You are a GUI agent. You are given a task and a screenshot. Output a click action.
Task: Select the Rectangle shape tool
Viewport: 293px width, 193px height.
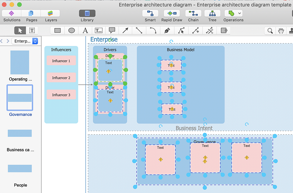click(58, 31)
